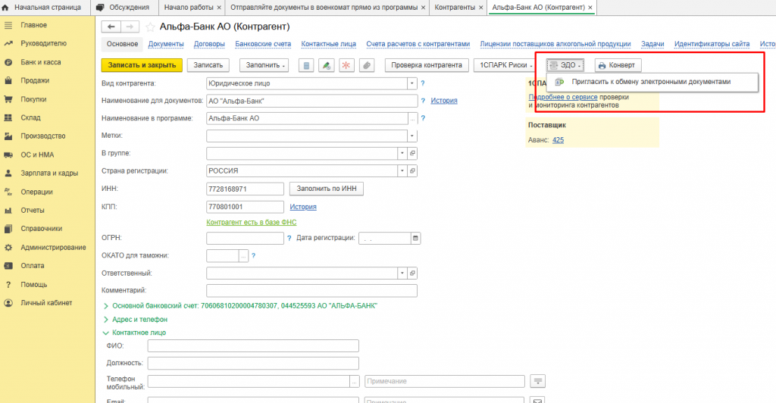The height and width of the screenshot is (403, 776).
Task: Open Продажи section
Action: (35, 80)
